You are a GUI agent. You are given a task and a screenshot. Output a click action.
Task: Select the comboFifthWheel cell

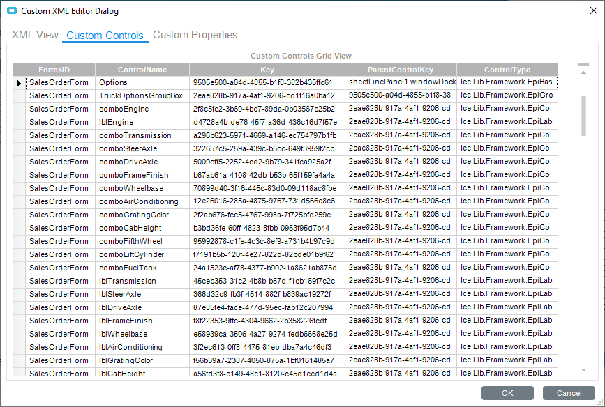click(142, 241)
